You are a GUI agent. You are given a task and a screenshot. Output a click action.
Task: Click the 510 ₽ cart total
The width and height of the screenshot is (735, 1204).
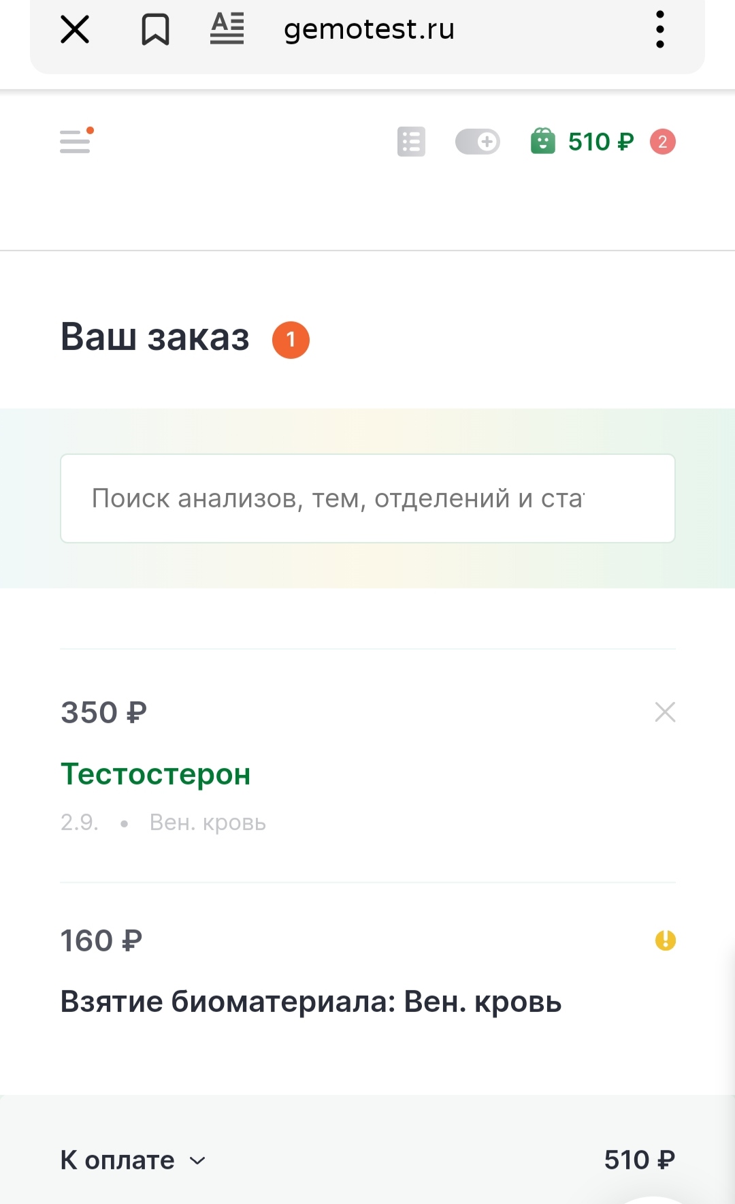pos(601,142)
